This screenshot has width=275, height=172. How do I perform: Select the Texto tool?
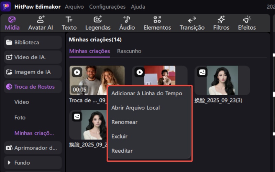(69, 23)
